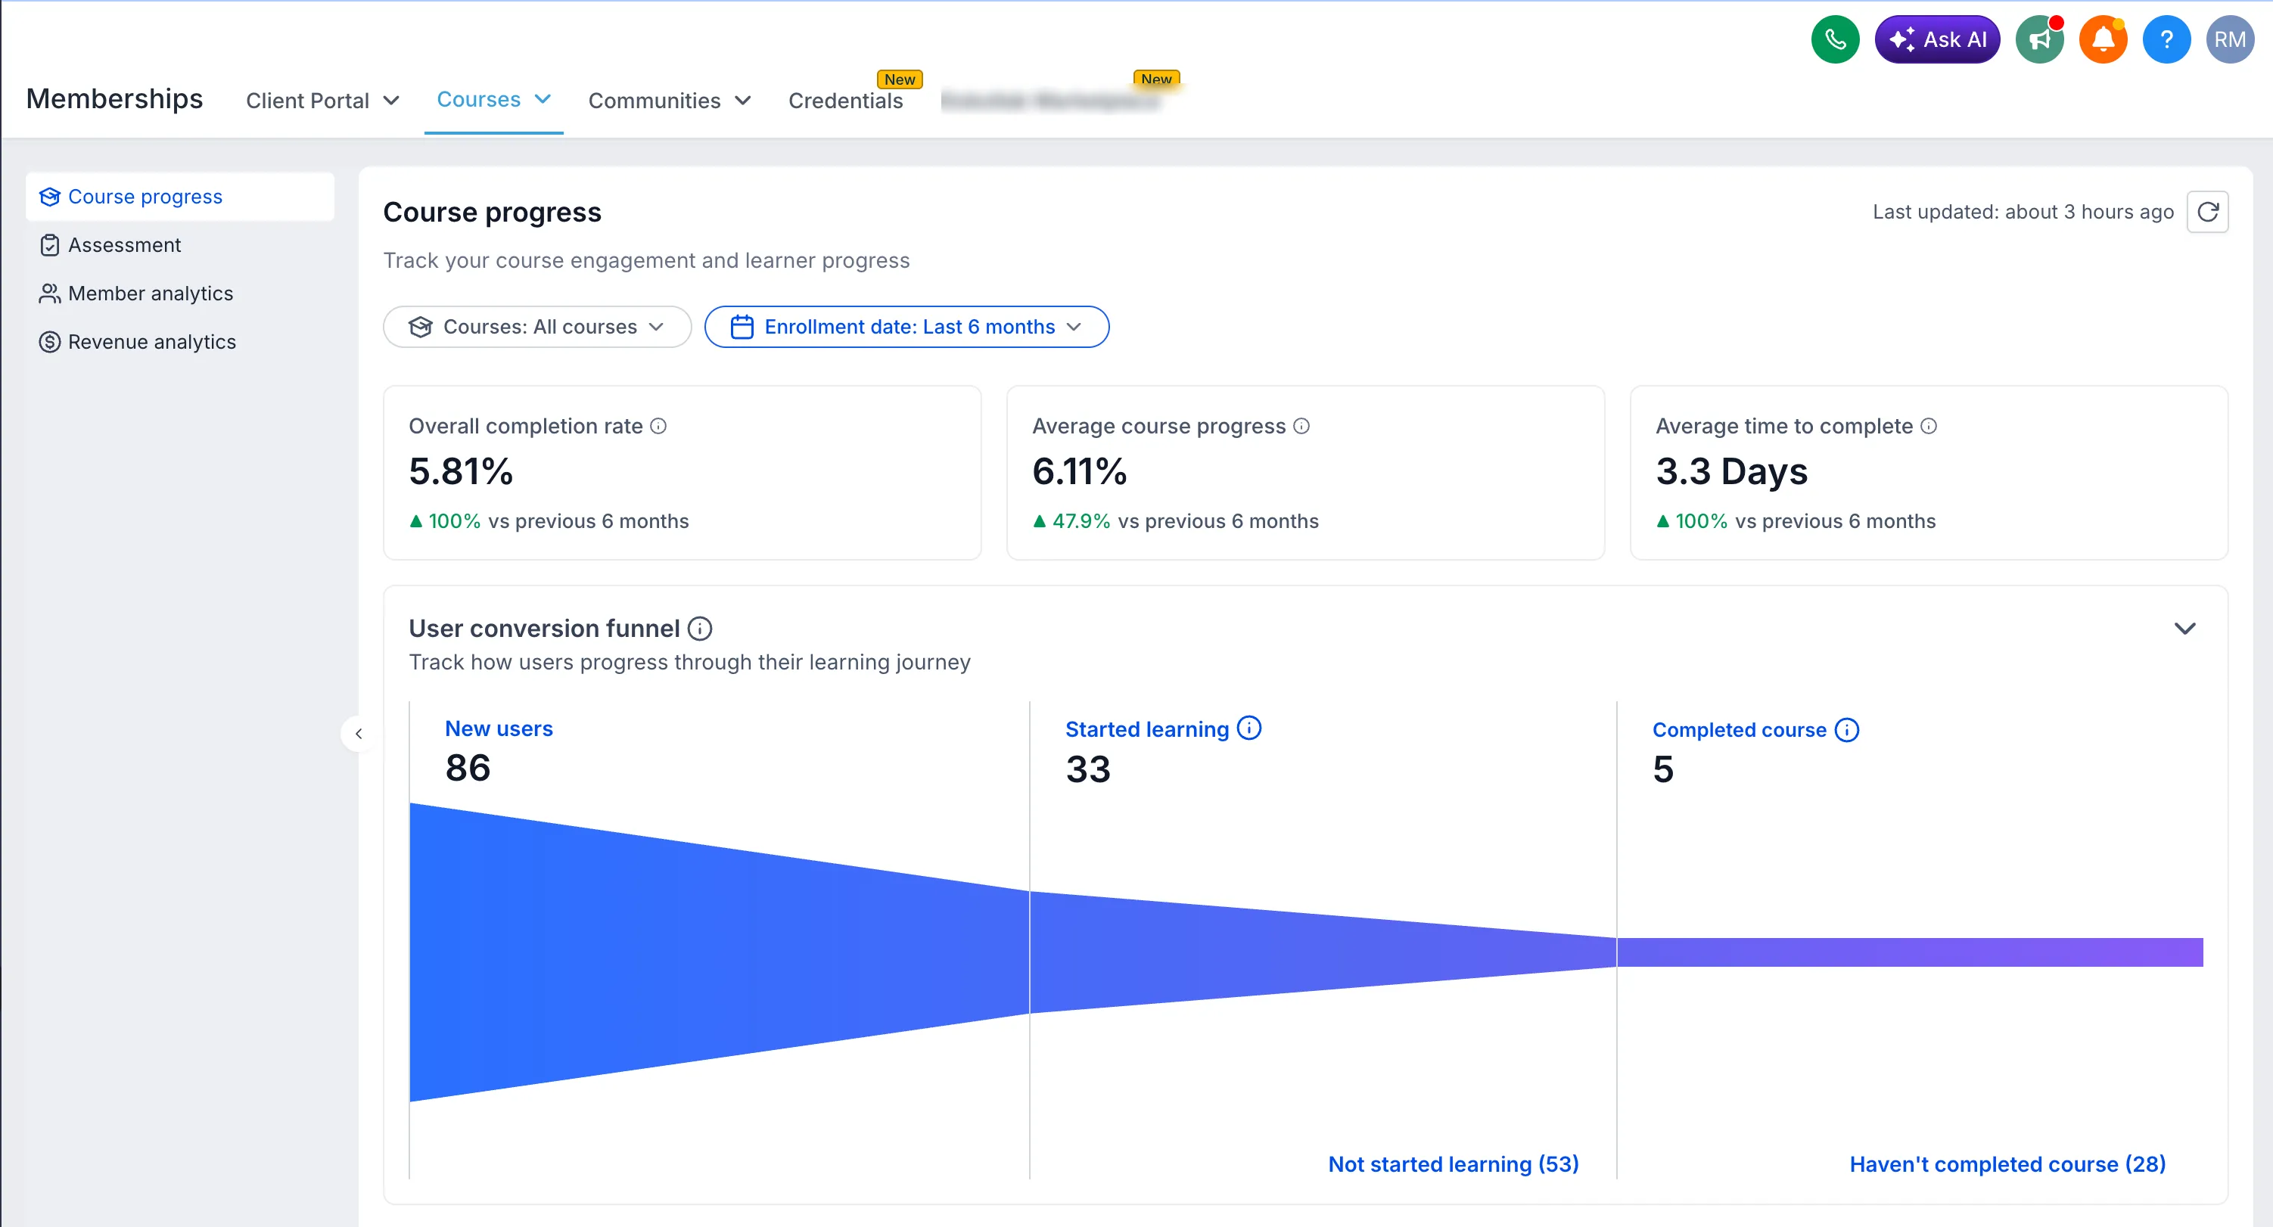2273x1227 pixels.
Task: Collapse the left sidebar with arrow
Action: point(358,733)
